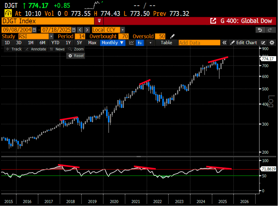The width and height of the screenshot is (278, 206).
Task: Click the 774.17 price axis label
Action: [x=268, y=59]
